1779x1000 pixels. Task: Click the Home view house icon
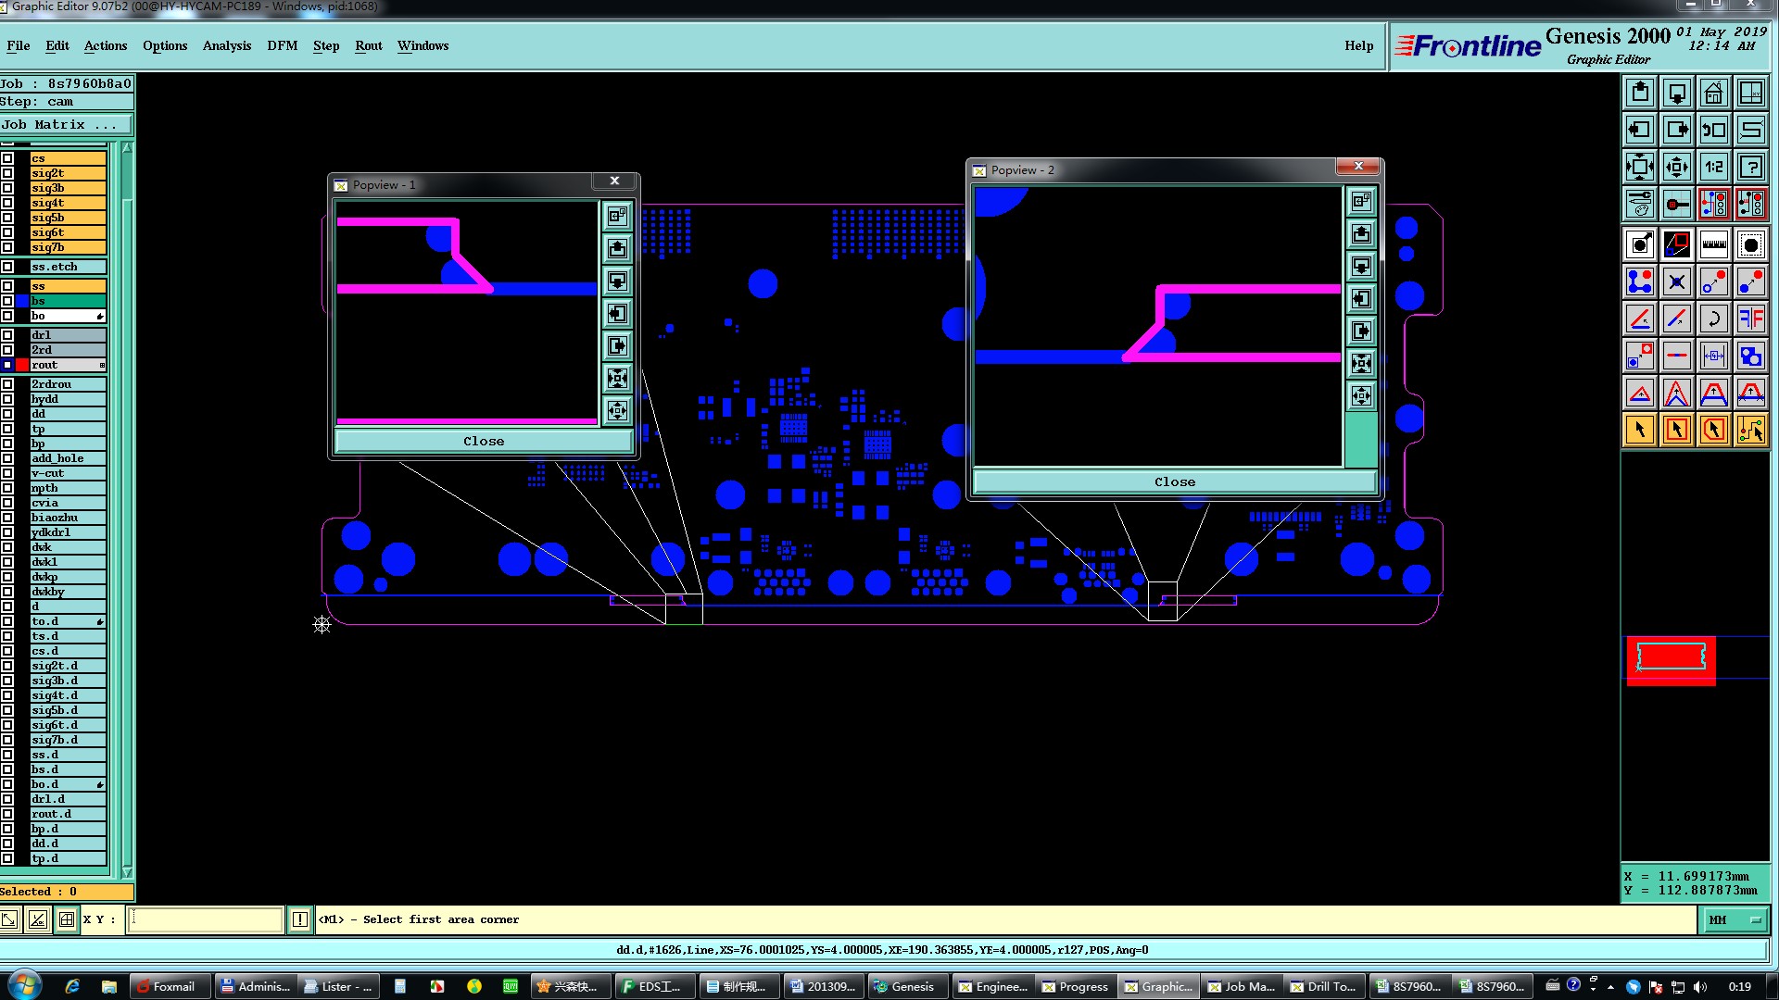[x=1714, y=93]
